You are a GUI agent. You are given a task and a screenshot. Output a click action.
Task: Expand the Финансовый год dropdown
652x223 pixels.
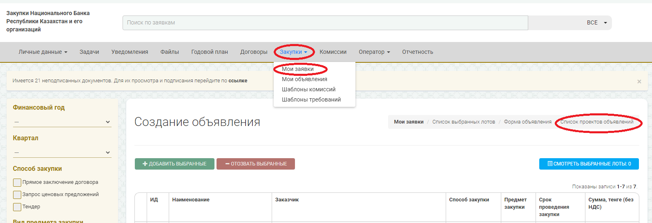coord(62,122)
